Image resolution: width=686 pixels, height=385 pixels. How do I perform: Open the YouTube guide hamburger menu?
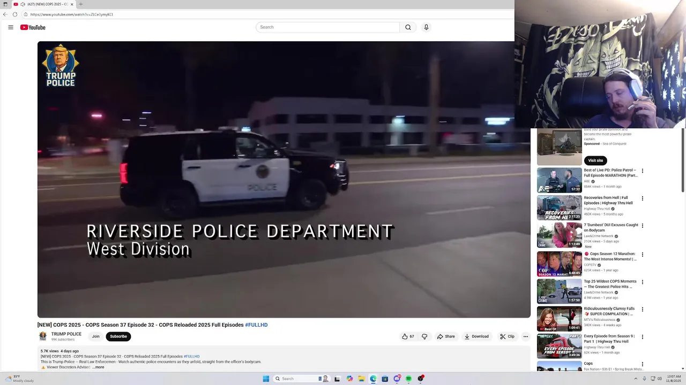coord(11,27)
